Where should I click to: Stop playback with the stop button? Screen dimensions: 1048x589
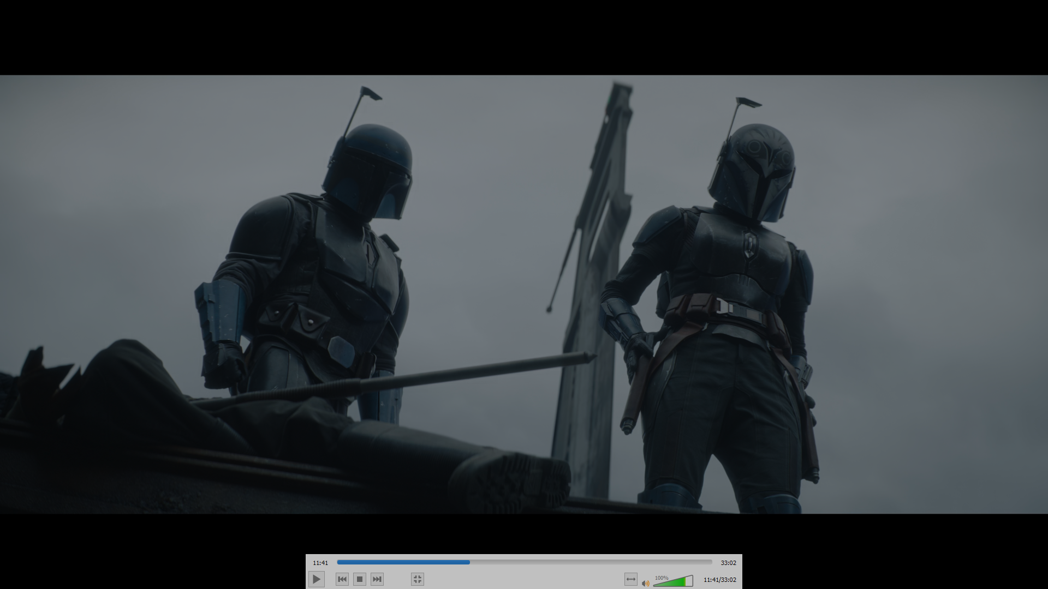(360, 579)
